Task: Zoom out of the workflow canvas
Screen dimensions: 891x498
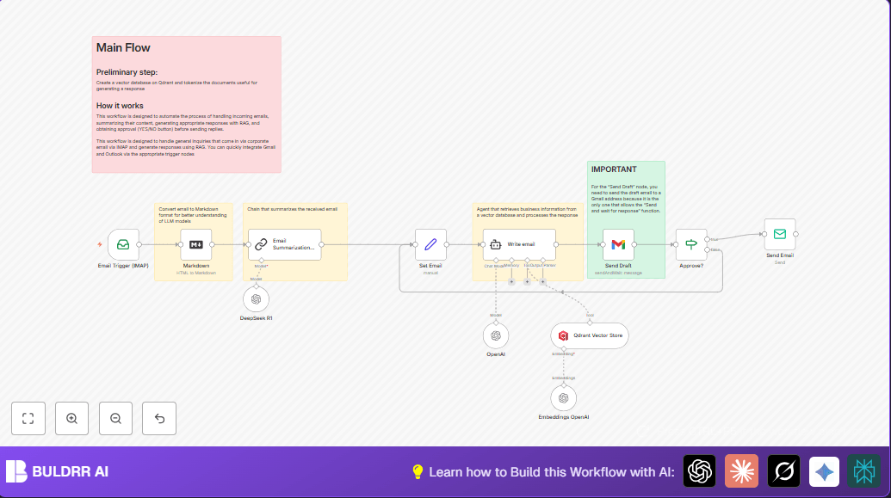Action: click(116, 419)
